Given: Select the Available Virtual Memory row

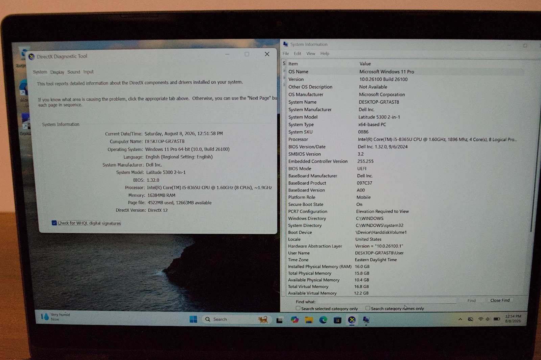Looking at the screenshot, I should coord(406,293).
